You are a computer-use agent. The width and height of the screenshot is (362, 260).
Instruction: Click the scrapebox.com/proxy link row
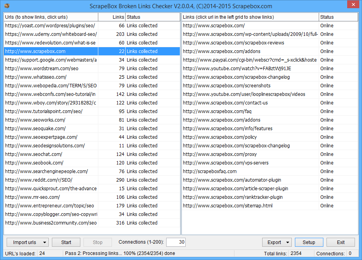[x=270, y=154]
